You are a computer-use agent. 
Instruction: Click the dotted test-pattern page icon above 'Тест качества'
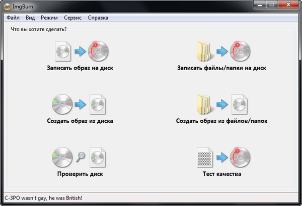(205, 157)
